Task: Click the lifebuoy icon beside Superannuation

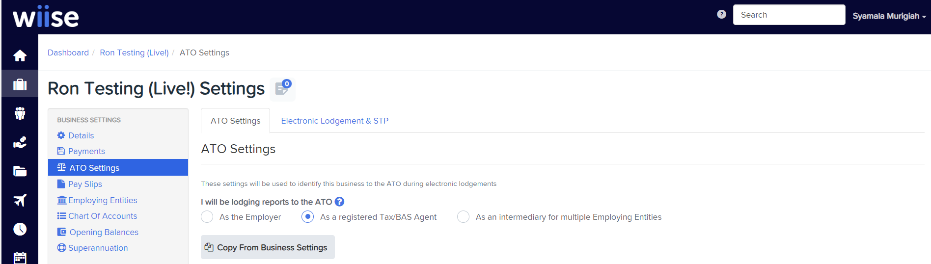Action: (61, 247)
